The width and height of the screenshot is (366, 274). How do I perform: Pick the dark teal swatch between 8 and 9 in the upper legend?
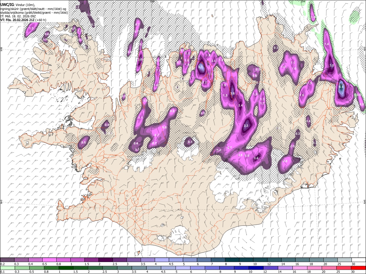click(232, 260)
